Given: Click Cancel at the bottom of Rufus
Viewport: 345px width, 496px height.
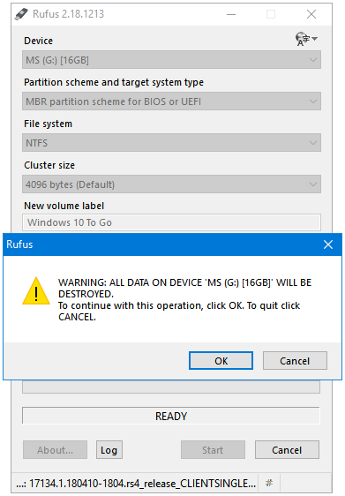Looking at the screenshot, I should tap(287, 450).
